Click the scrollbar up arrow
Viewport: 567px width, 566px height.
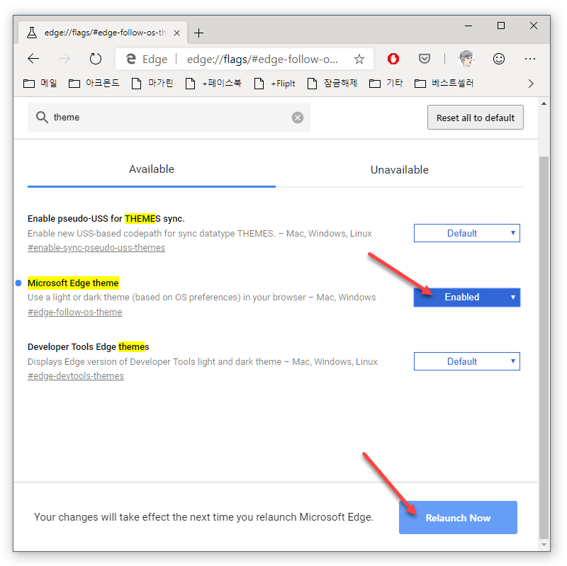[544, 103]
